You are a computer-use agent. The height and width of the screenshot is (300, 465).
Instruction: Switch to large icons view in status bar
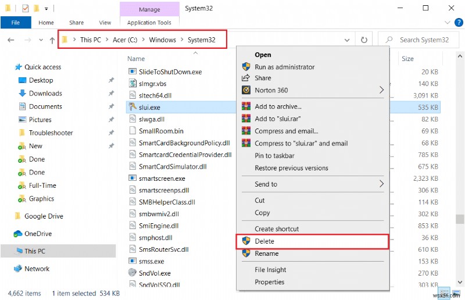click(x=456, y=293)
